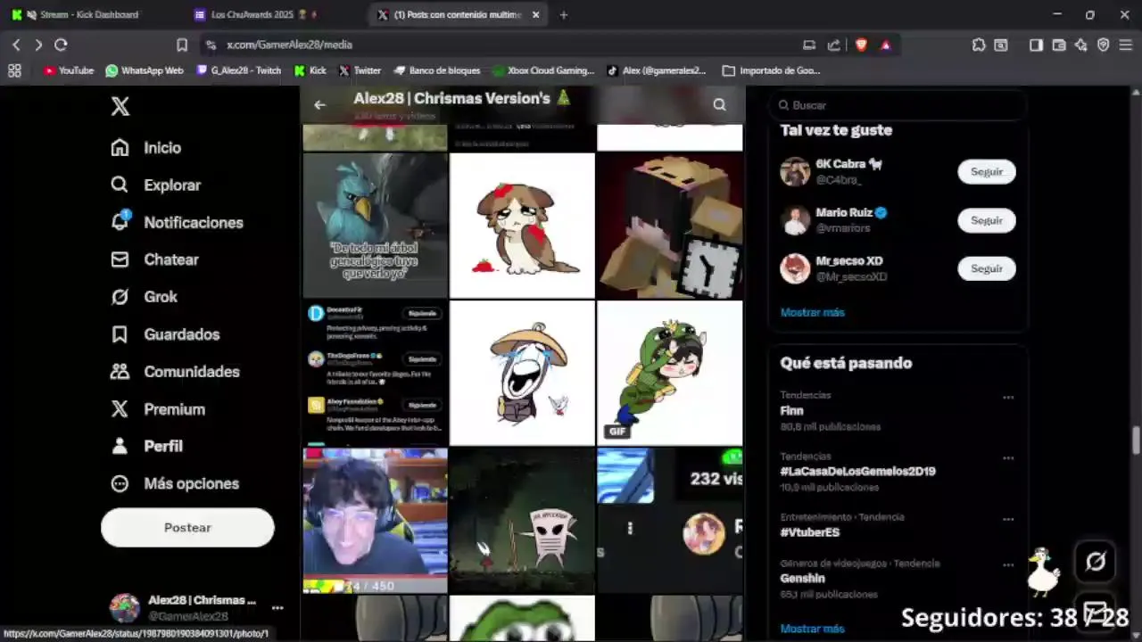The image size is (1142, 642).
Task: Click Brave rewards triangle icon
Action: click(885, 45)
